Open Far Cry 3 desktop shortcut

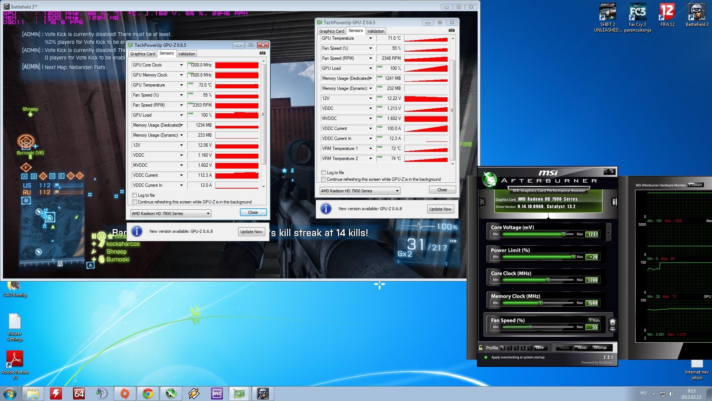pos(637,17)
